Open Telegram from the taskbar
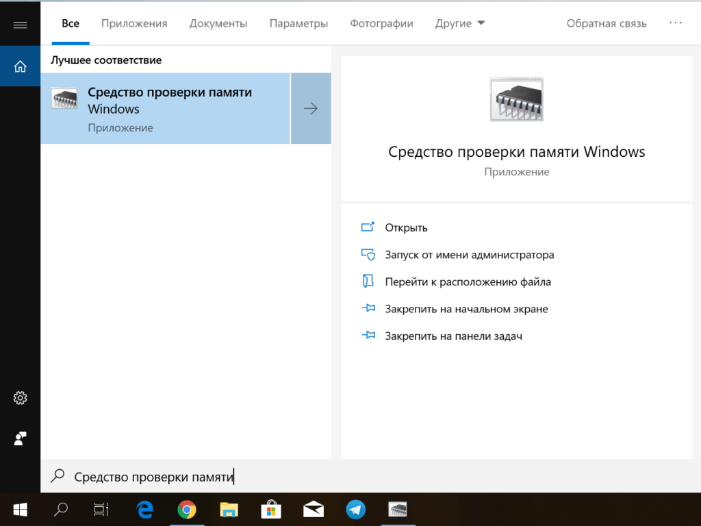 (x=356, y=510)
